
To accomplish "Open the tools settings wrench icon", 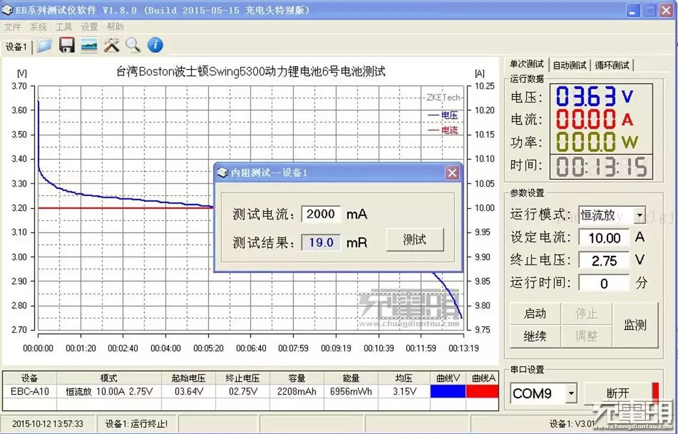I will click(111, 46).
